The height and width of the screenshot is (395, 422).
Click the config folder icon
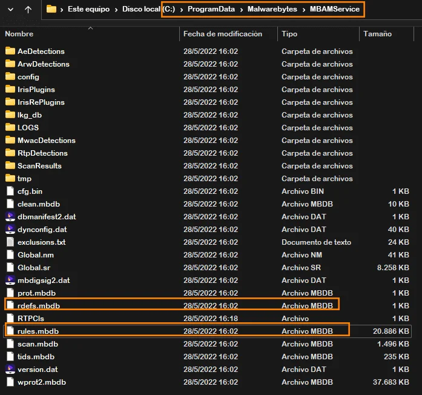[10, 76]
